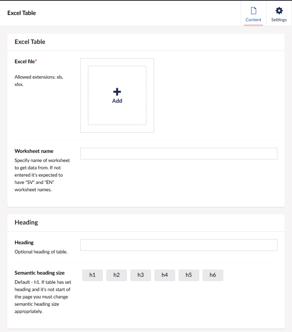
Task: Select h1 semantic heading size
Action: click(92, 275)
